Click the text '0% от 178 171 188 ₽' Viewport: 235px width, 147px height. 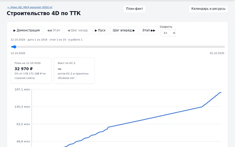28,73
